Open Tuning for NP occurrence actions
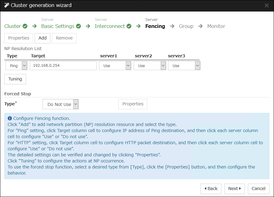The height and width of the screenshot is (197, 274). [15, 79]
